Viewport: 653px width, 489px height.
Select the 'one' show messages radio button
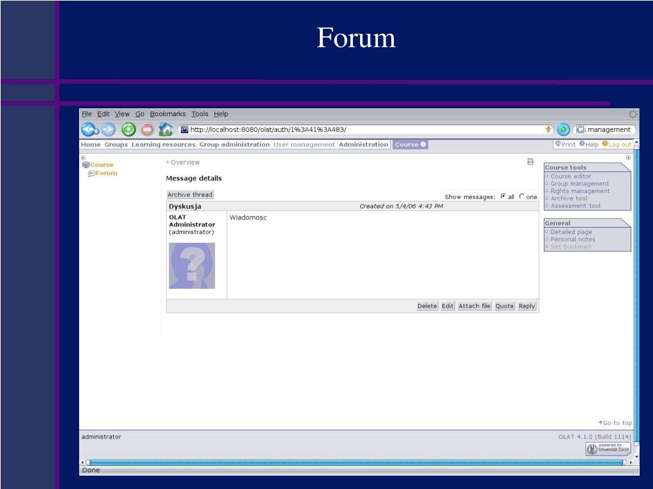click(522, 196)
